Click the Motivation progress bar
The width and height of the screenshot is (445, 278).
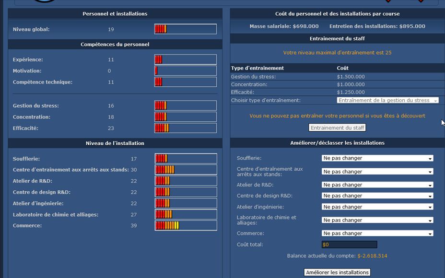(x=185, y=70)
